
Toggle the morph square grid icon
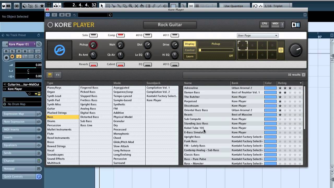[x=281, y=50]
